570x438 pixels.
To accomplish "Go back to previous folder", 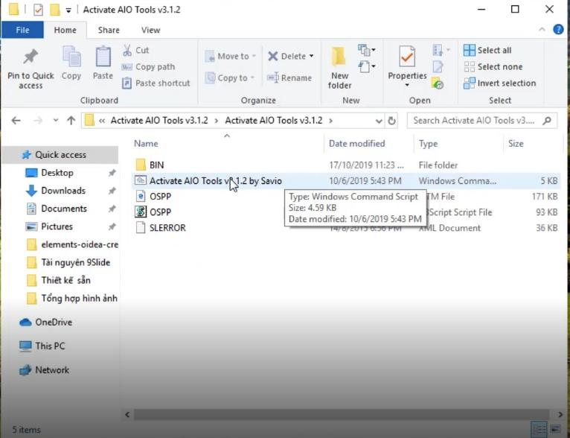I will 16,121.
